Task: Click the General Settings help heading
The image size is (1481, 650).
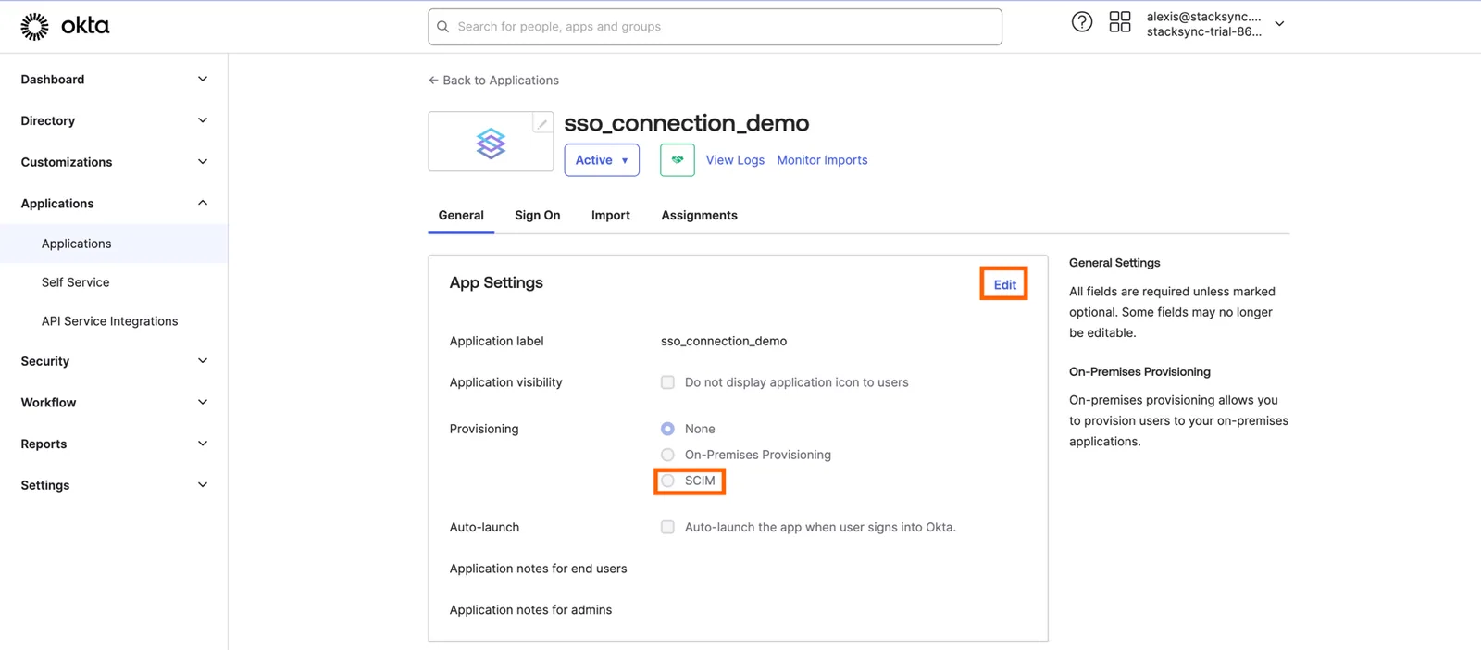Action: [x=1114, y=263]
